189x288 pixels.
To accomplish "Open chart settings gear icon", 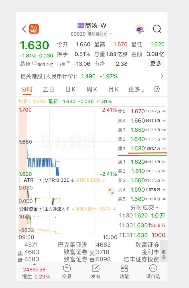I will coord(157,89).
